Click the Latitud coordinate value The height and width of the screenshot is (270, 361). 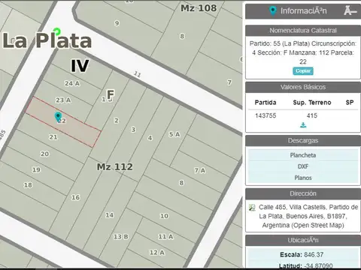tap(318, 265)
